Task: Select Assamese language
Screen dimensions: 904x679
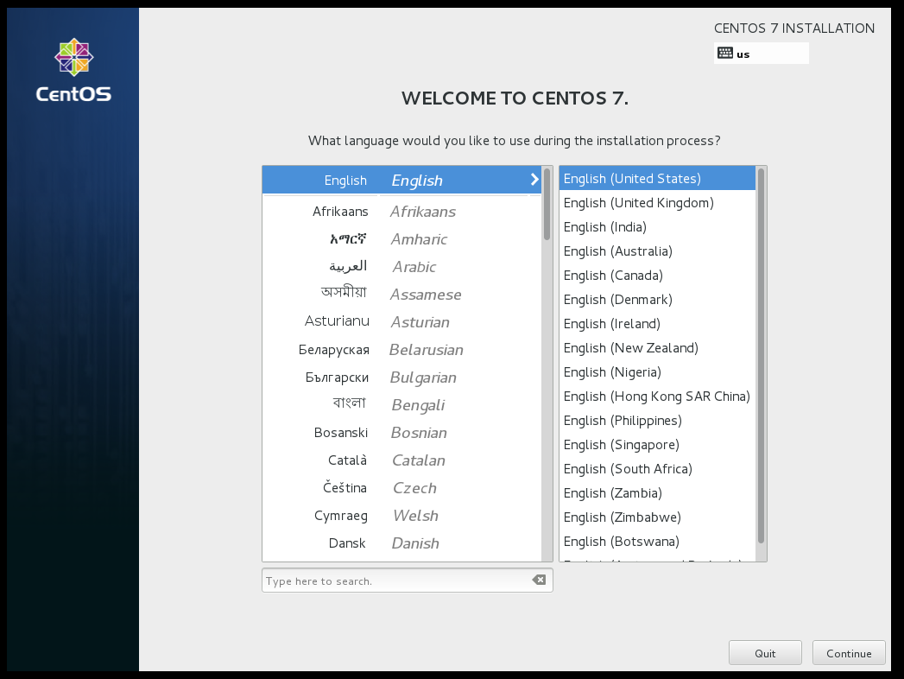Action: (401, 295)
